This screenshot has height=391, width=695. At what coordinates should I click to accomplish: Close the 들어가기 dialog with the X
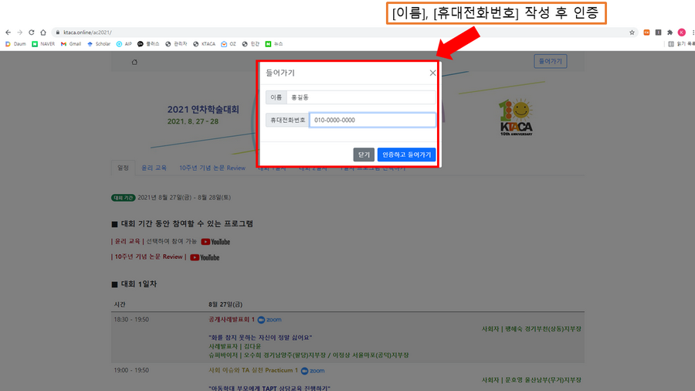click(432, 73)
